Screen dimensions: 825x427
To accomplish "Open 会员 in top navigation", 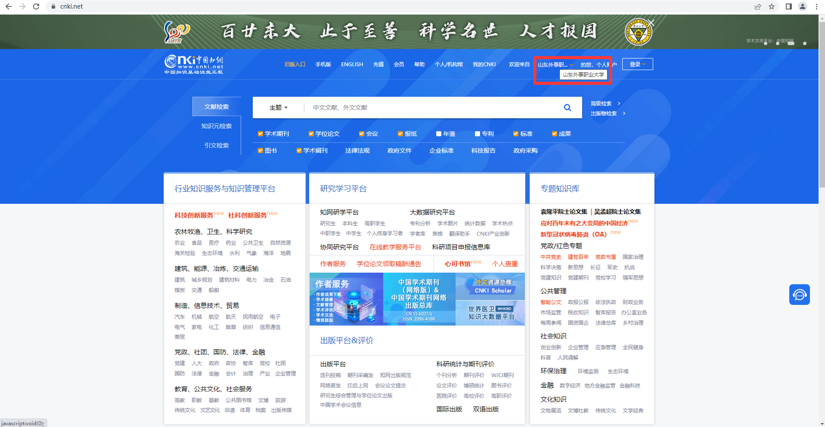I will pyautogui.click(x=399, y=64).
